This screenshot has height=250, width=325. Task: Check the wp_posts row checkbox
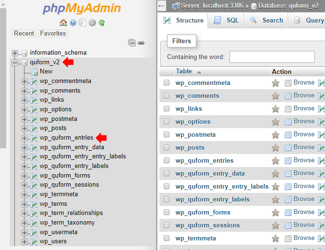(167, 147)
